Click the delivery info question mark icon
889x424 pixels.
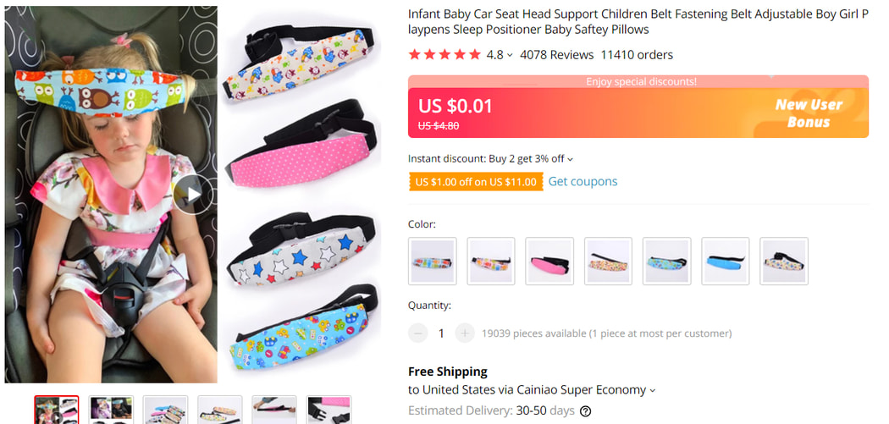(x=585, y=411)
